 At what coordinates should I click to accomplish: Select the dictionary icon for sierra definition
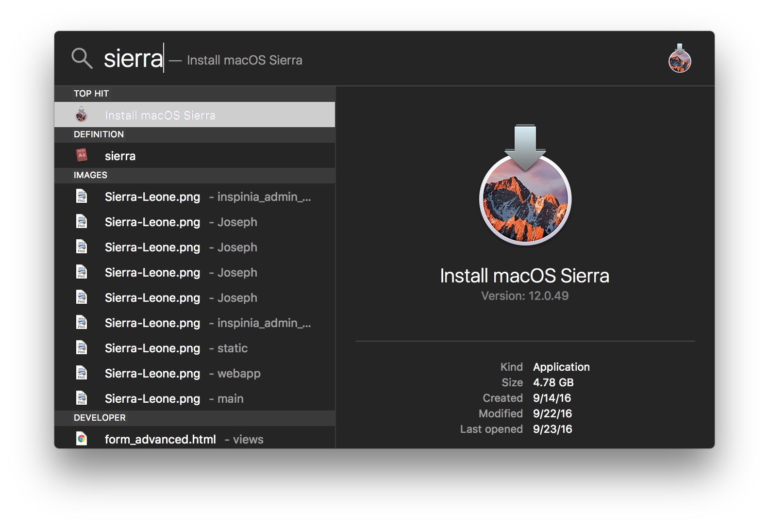pos(82,156)
